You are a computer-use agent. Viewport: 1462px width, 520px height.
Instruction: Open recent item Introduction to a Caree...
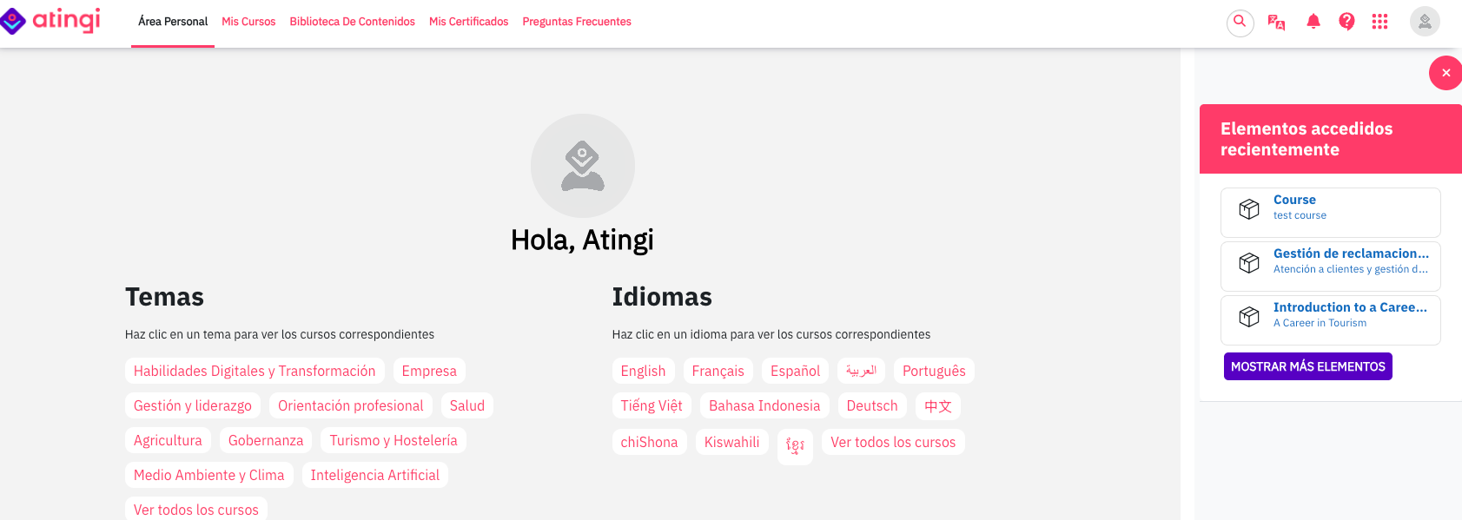[x=1350, y=307]
